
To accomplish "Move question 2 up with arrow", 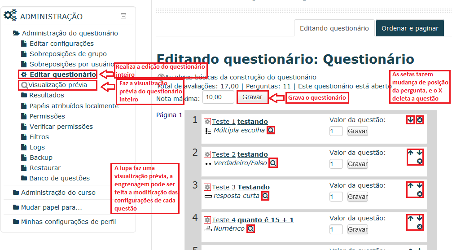I will 411,153.
